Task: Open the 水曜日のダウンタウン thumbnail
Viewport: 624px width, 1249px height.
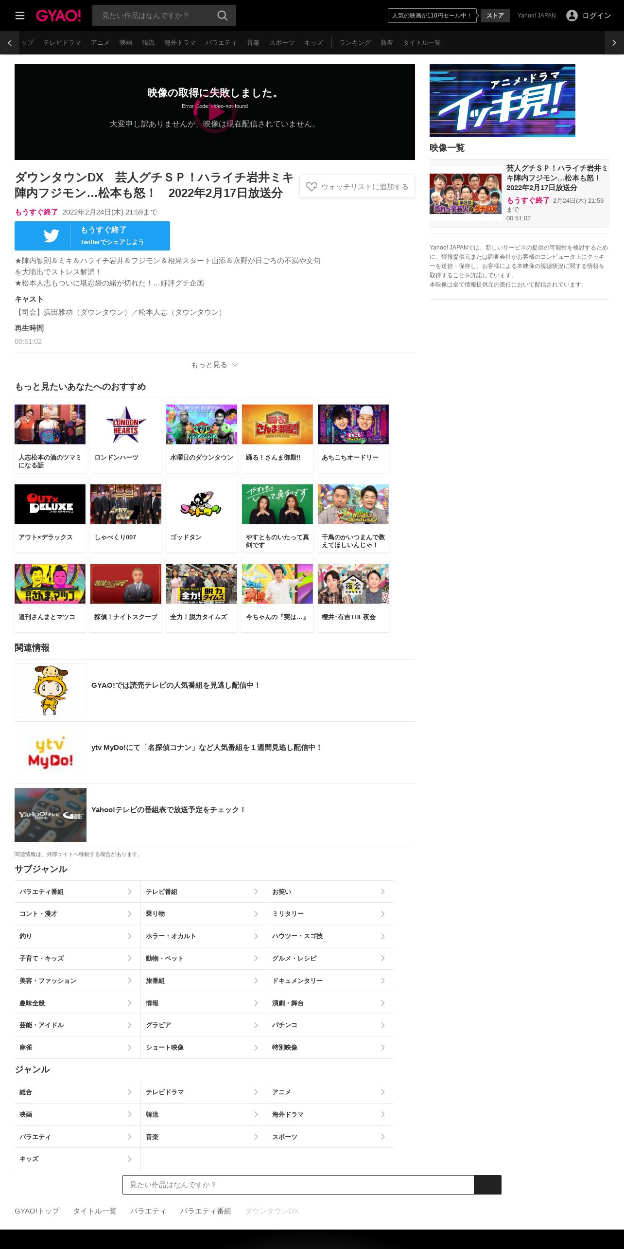Action: pyautogui.click(x=202, y=424)
